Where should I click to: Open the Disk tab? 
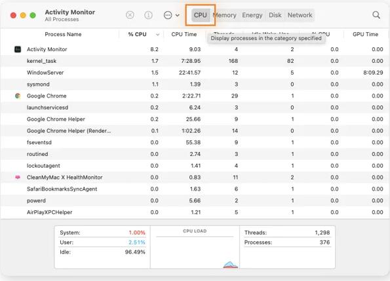tap(275, 15)
